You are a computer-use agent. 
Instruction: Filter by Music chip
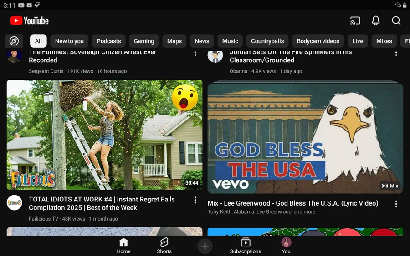[x=230, y=41]
